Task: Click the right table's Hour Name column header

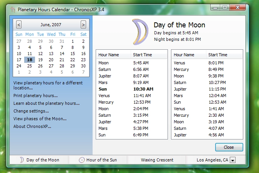Action: point(189,55)
